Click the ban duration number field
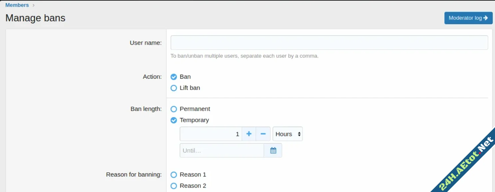The height and width of the screenshot is (192, 495). click(x=211, y=134)
